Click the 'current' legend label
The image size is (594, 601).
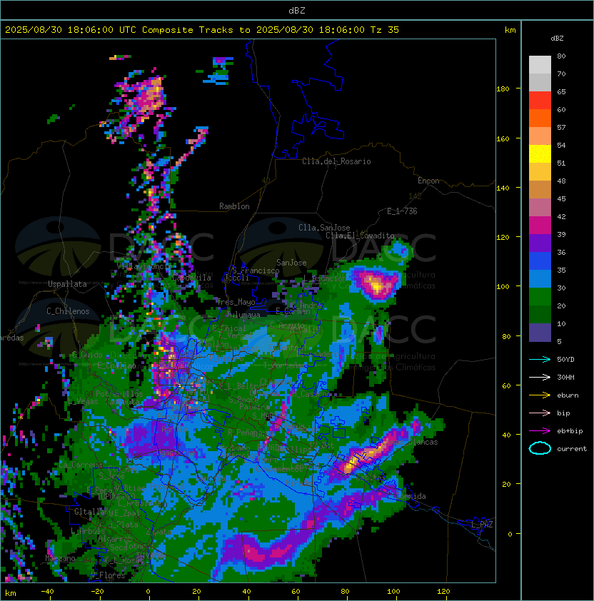(x=572, y=449)
